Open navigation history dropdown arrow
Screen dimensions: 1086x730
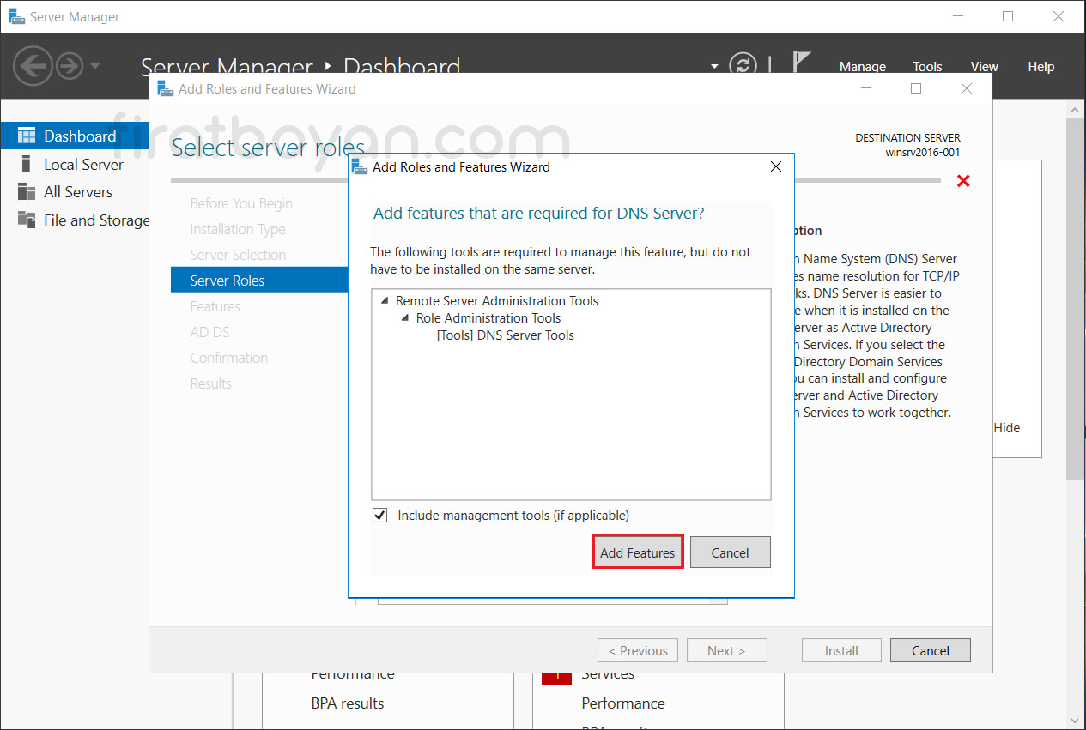coord(95,65)
